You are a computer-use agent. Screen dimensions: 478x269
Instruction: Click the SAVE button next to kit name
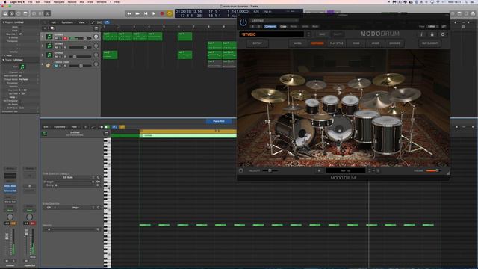coord(322,34)
